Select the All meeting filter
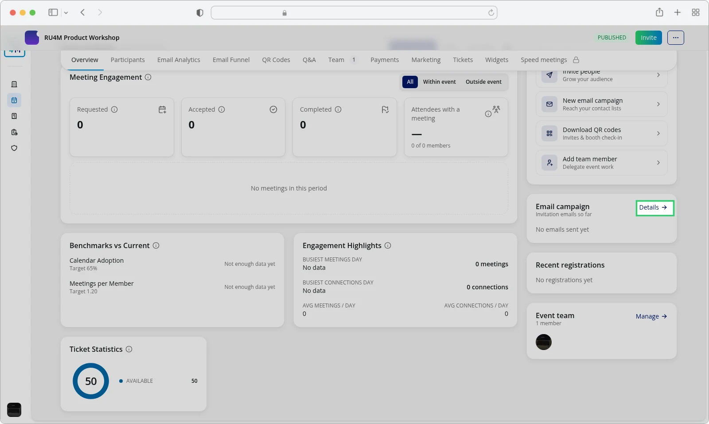This screenshot has width=709, height=424. (x=410, y=82)
